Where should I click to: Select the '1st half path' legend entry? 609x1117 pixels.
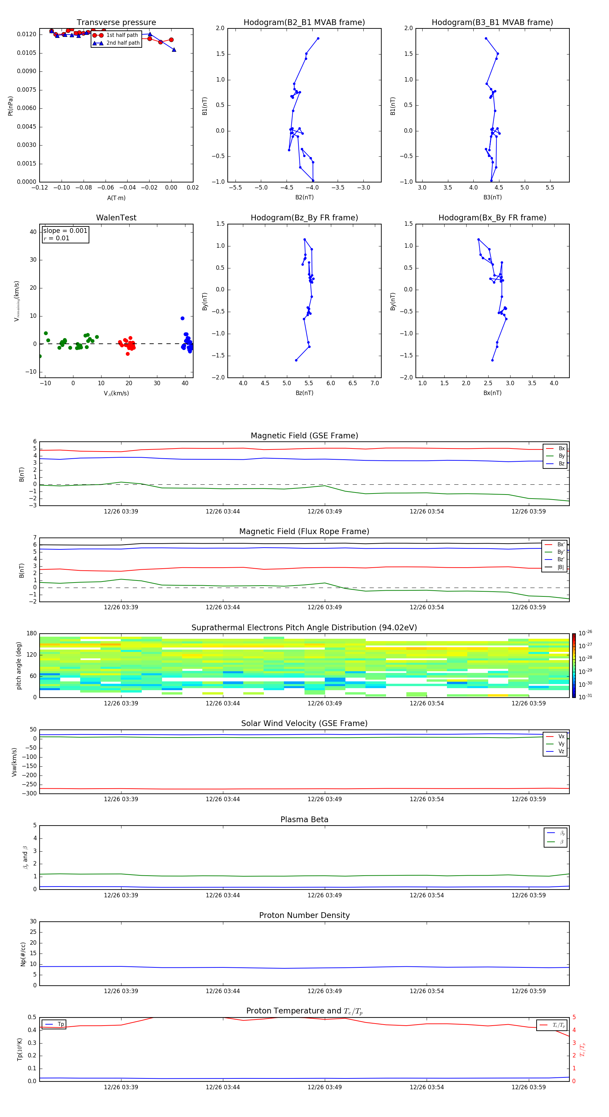(116, 35)
